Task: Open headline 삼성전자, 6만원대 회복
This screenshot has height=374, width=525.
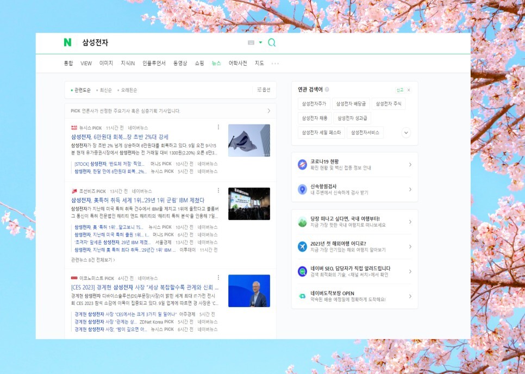Action: (x=120, y=137)
